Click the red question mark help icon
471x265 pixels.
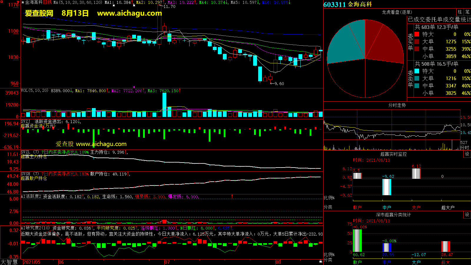[x=19, y=2]
